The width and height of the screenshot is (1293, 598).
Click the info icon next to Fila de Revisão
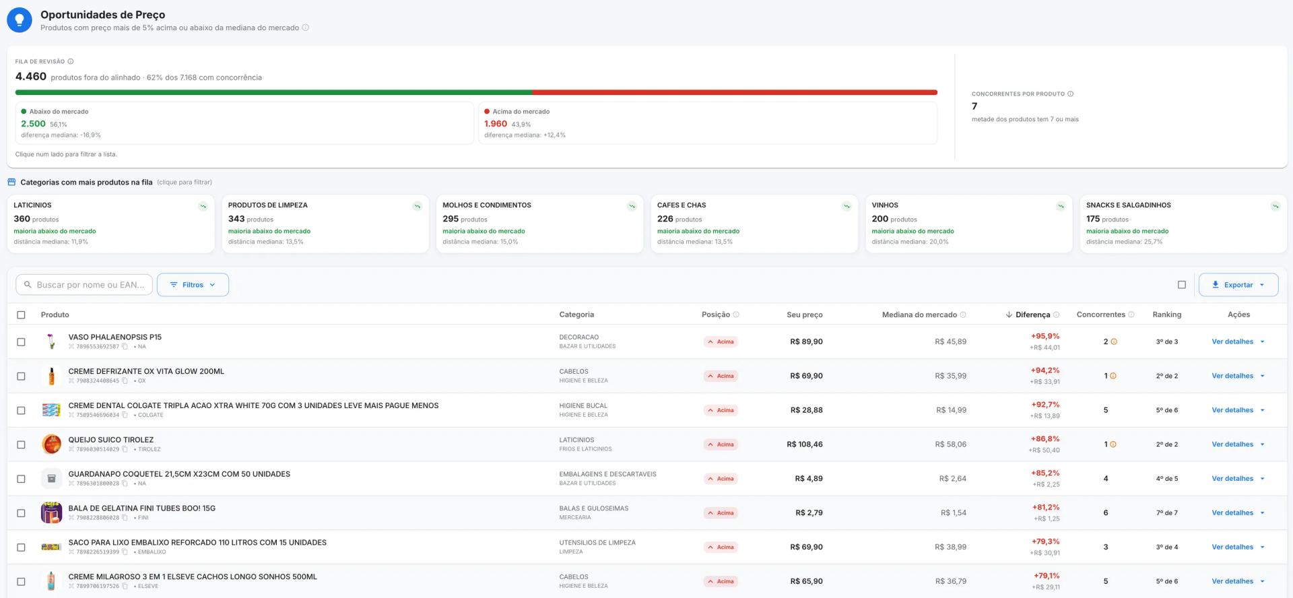tap(71, 61)
